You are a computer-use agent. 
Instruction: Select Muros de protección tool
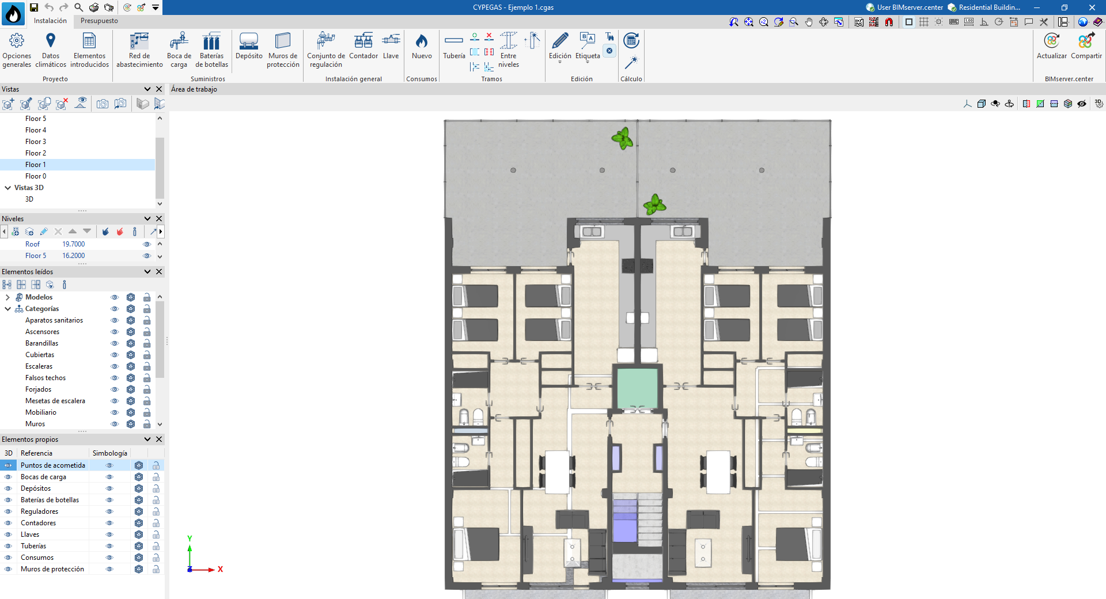(x=283, y=50)
